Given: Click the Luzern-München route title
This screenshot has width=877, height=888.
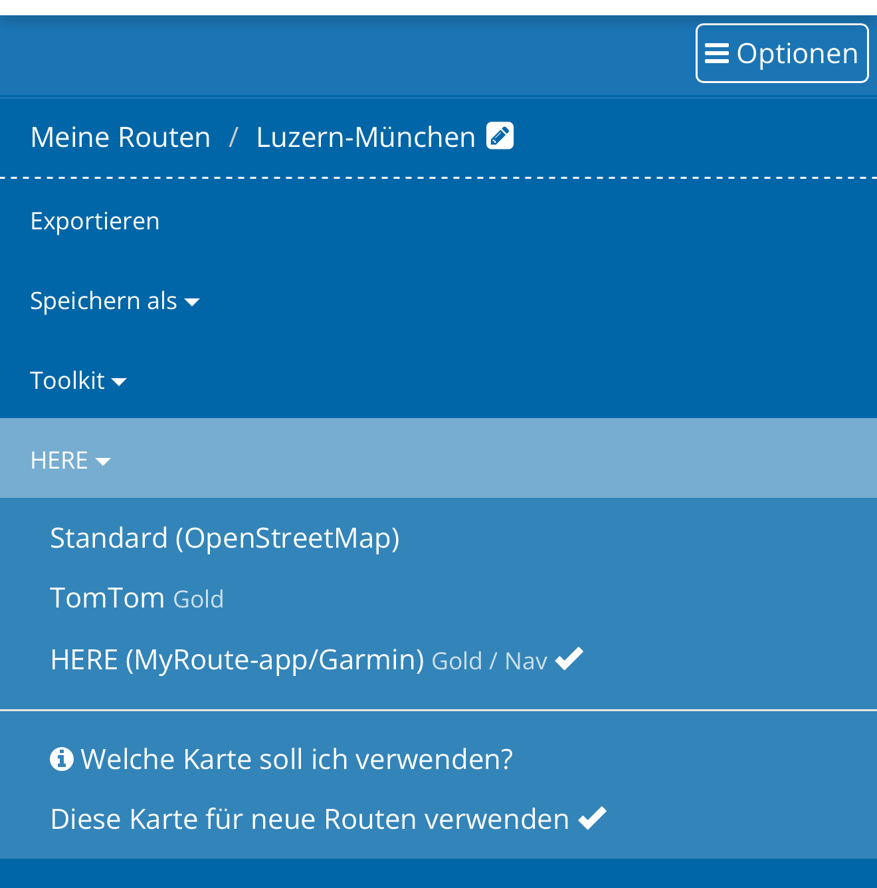Looking at the screenshot, I should 366,137.
